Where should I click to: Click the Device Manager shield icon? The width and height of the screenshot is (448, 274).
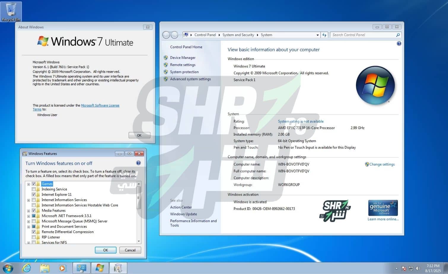tap(166, 57)
